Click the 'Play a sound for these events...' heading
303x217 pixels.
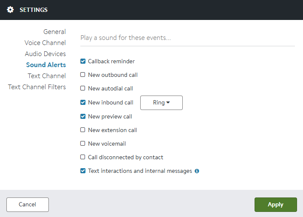[126, 38]
